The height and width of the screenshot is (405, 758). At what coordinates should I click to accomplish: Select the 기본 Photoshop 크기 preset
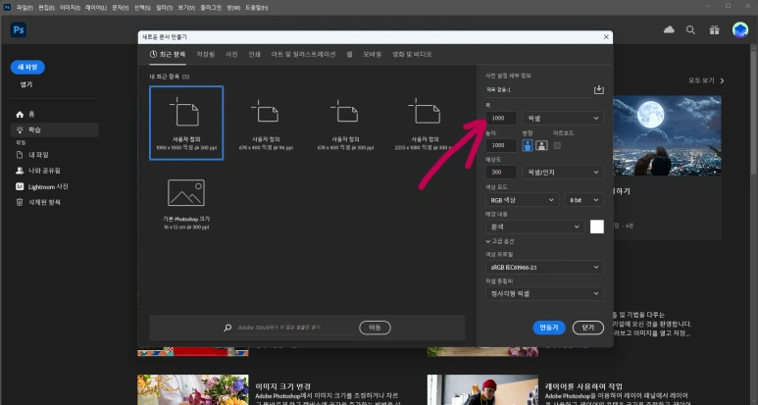pos(186,202)
